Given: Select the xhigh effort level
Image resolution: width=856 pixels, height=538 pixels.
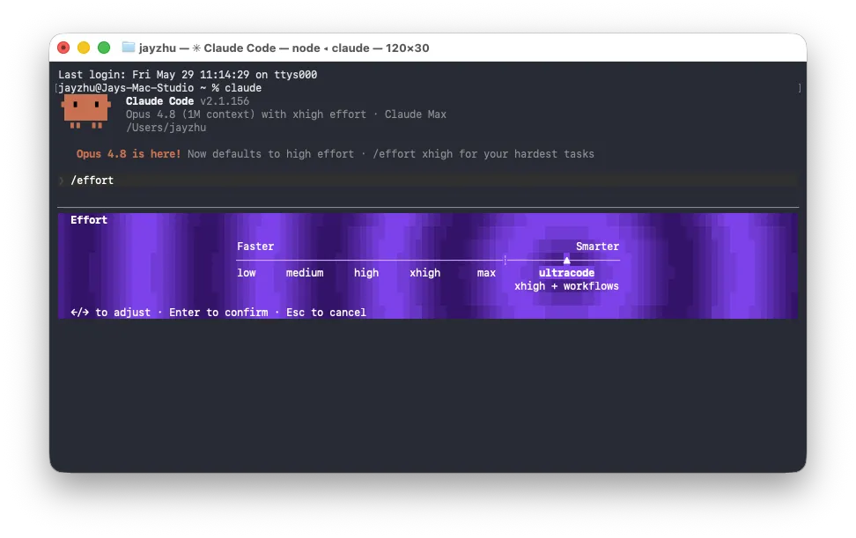Looking at the screenshot, I should [424, 273].
